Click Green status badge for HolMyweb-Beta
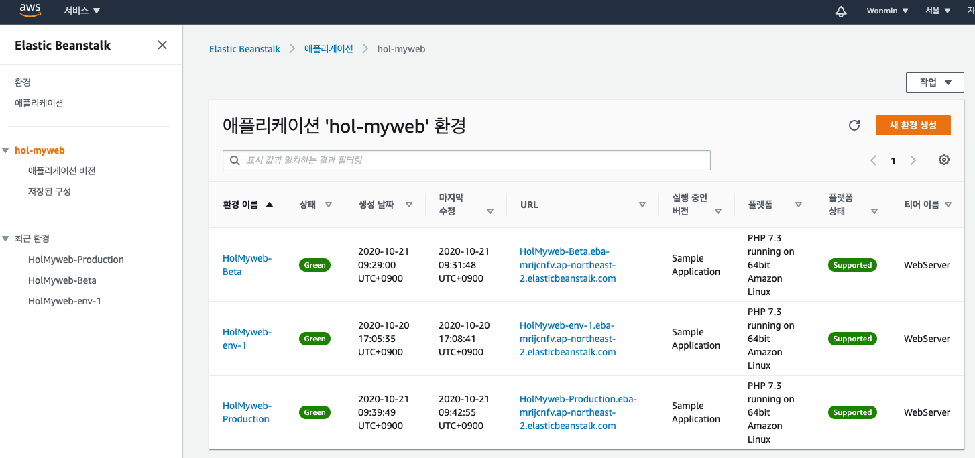The height and width of the screenshot is (458, 975). coord(314,265)
